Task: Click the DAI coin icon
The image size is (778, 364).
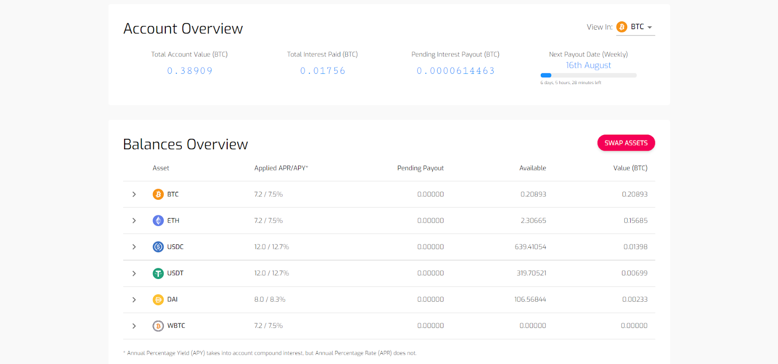Action: tap(158, 299)
